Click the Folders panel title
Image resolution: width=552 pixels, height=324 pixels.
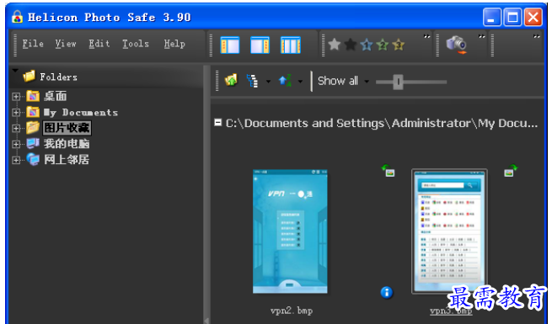58,77
